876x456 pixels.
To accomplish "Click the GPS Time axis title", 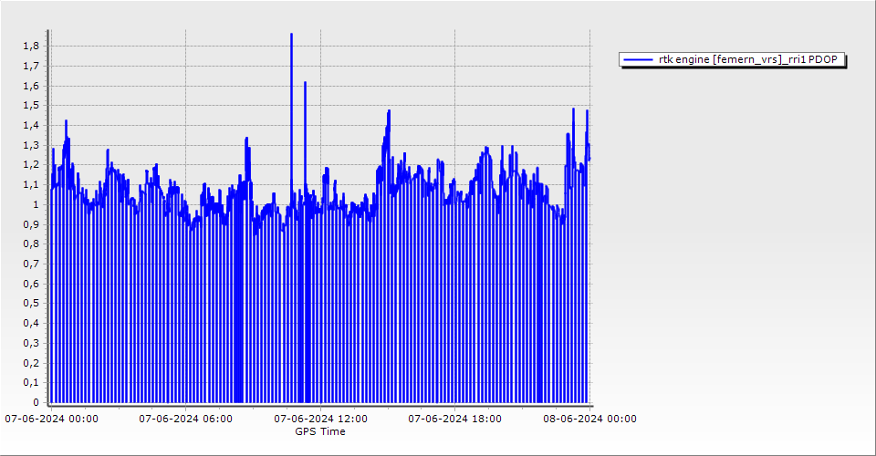I will pos(320,431).
